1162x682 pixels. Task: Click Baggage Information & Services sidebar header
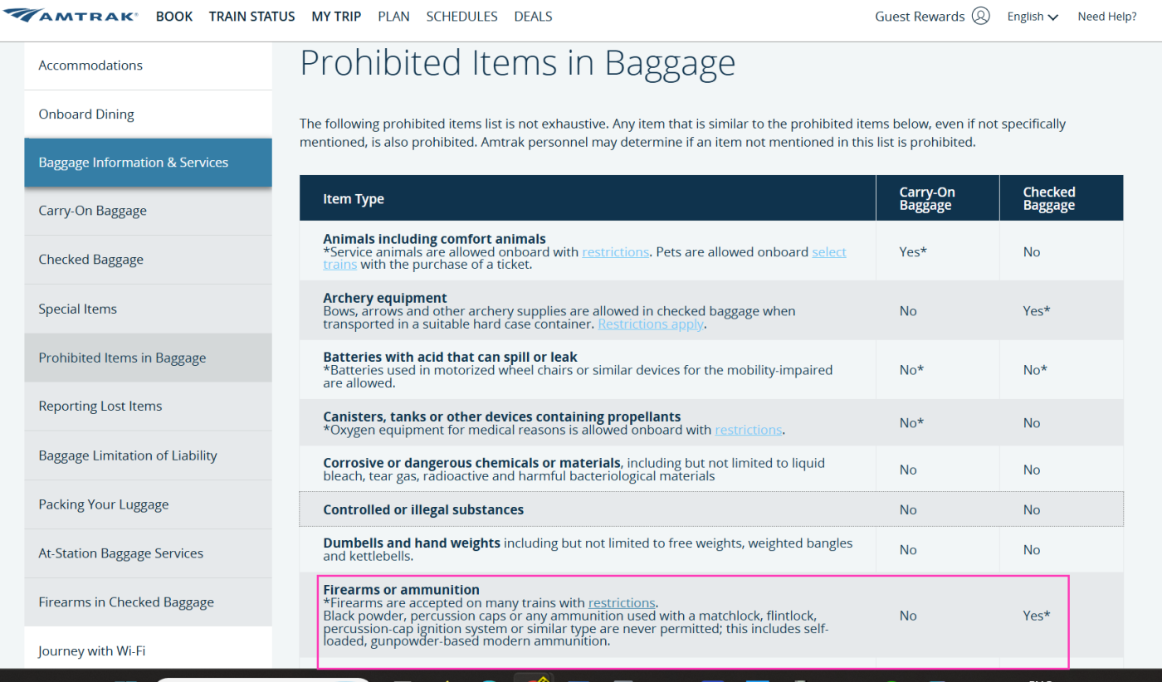coord(133,163)
